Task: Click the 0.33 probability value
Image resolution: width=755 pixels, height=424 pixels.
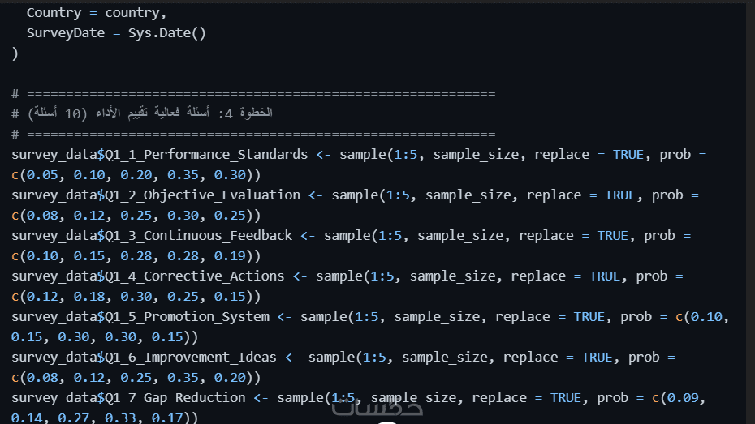Action: 136,418
